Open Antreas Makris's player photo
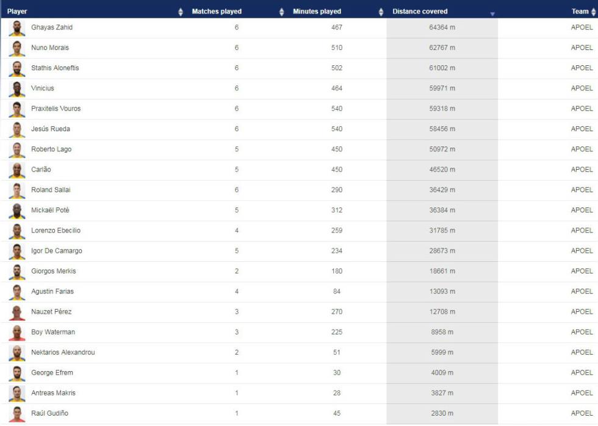 coord(17,394)
